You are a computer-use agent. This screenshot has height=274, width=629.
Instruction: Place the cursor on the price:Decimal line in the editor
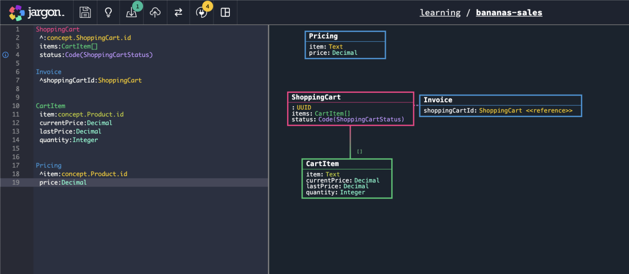pyautogui.click(x=63, y=183)
